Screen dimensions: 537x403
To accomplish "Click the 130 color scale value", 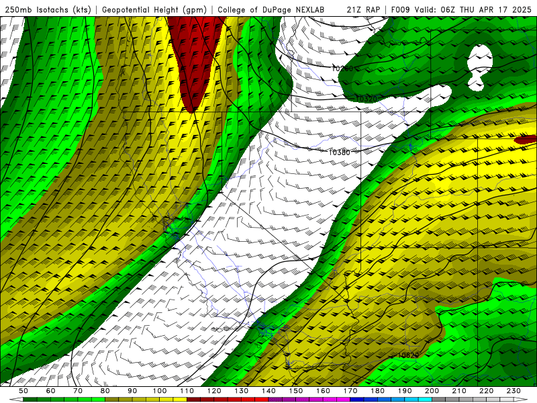I will coord(241,391).
